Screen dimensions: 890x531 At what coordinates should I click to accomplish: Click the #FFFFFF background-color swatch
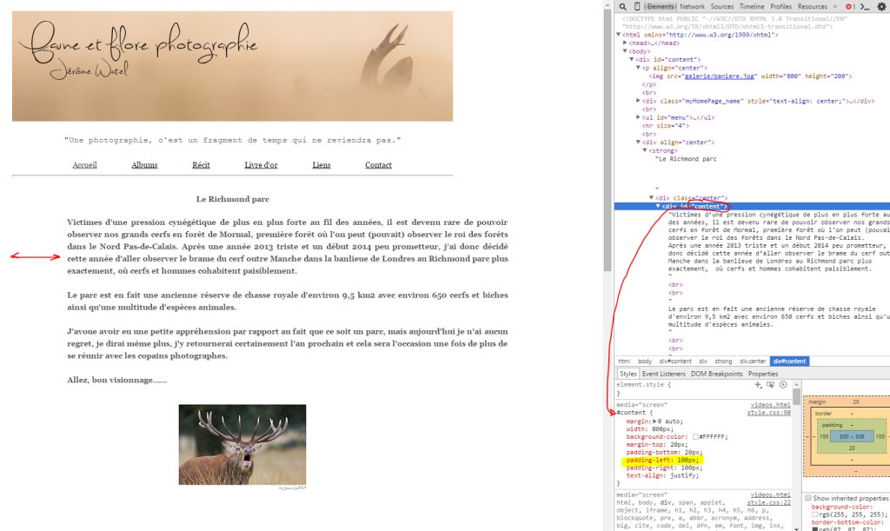(x=695, y=437)
